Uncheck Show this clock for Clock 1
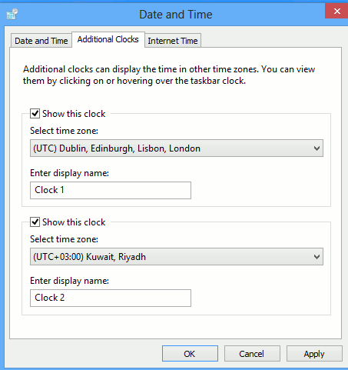Screen dimensions: 348x370 (35, 113)
